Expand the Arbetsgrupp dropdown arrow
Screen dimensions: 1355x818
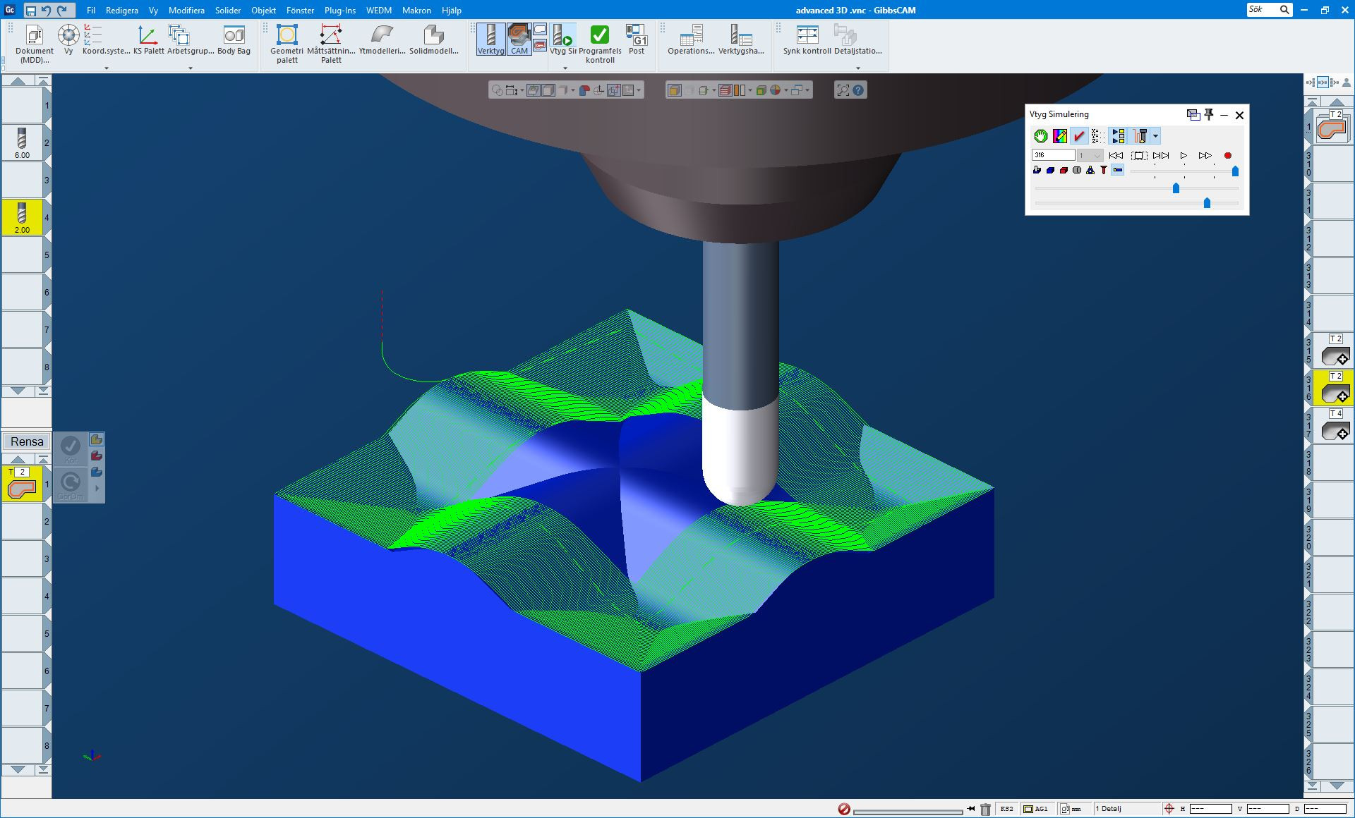click(x=191, y=68)
